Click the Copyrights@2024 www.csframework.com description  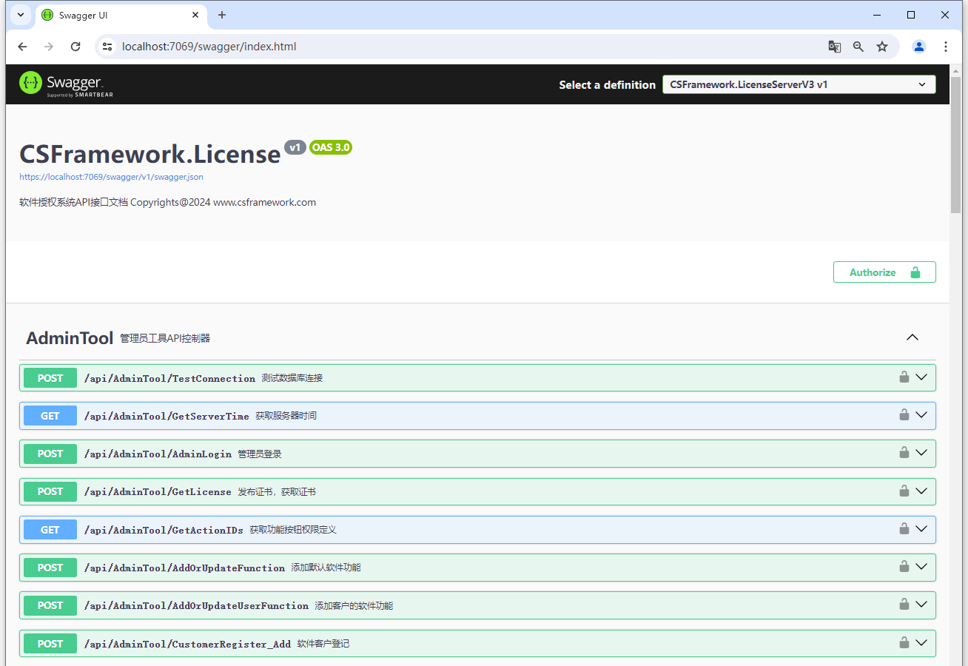point(167,202)
